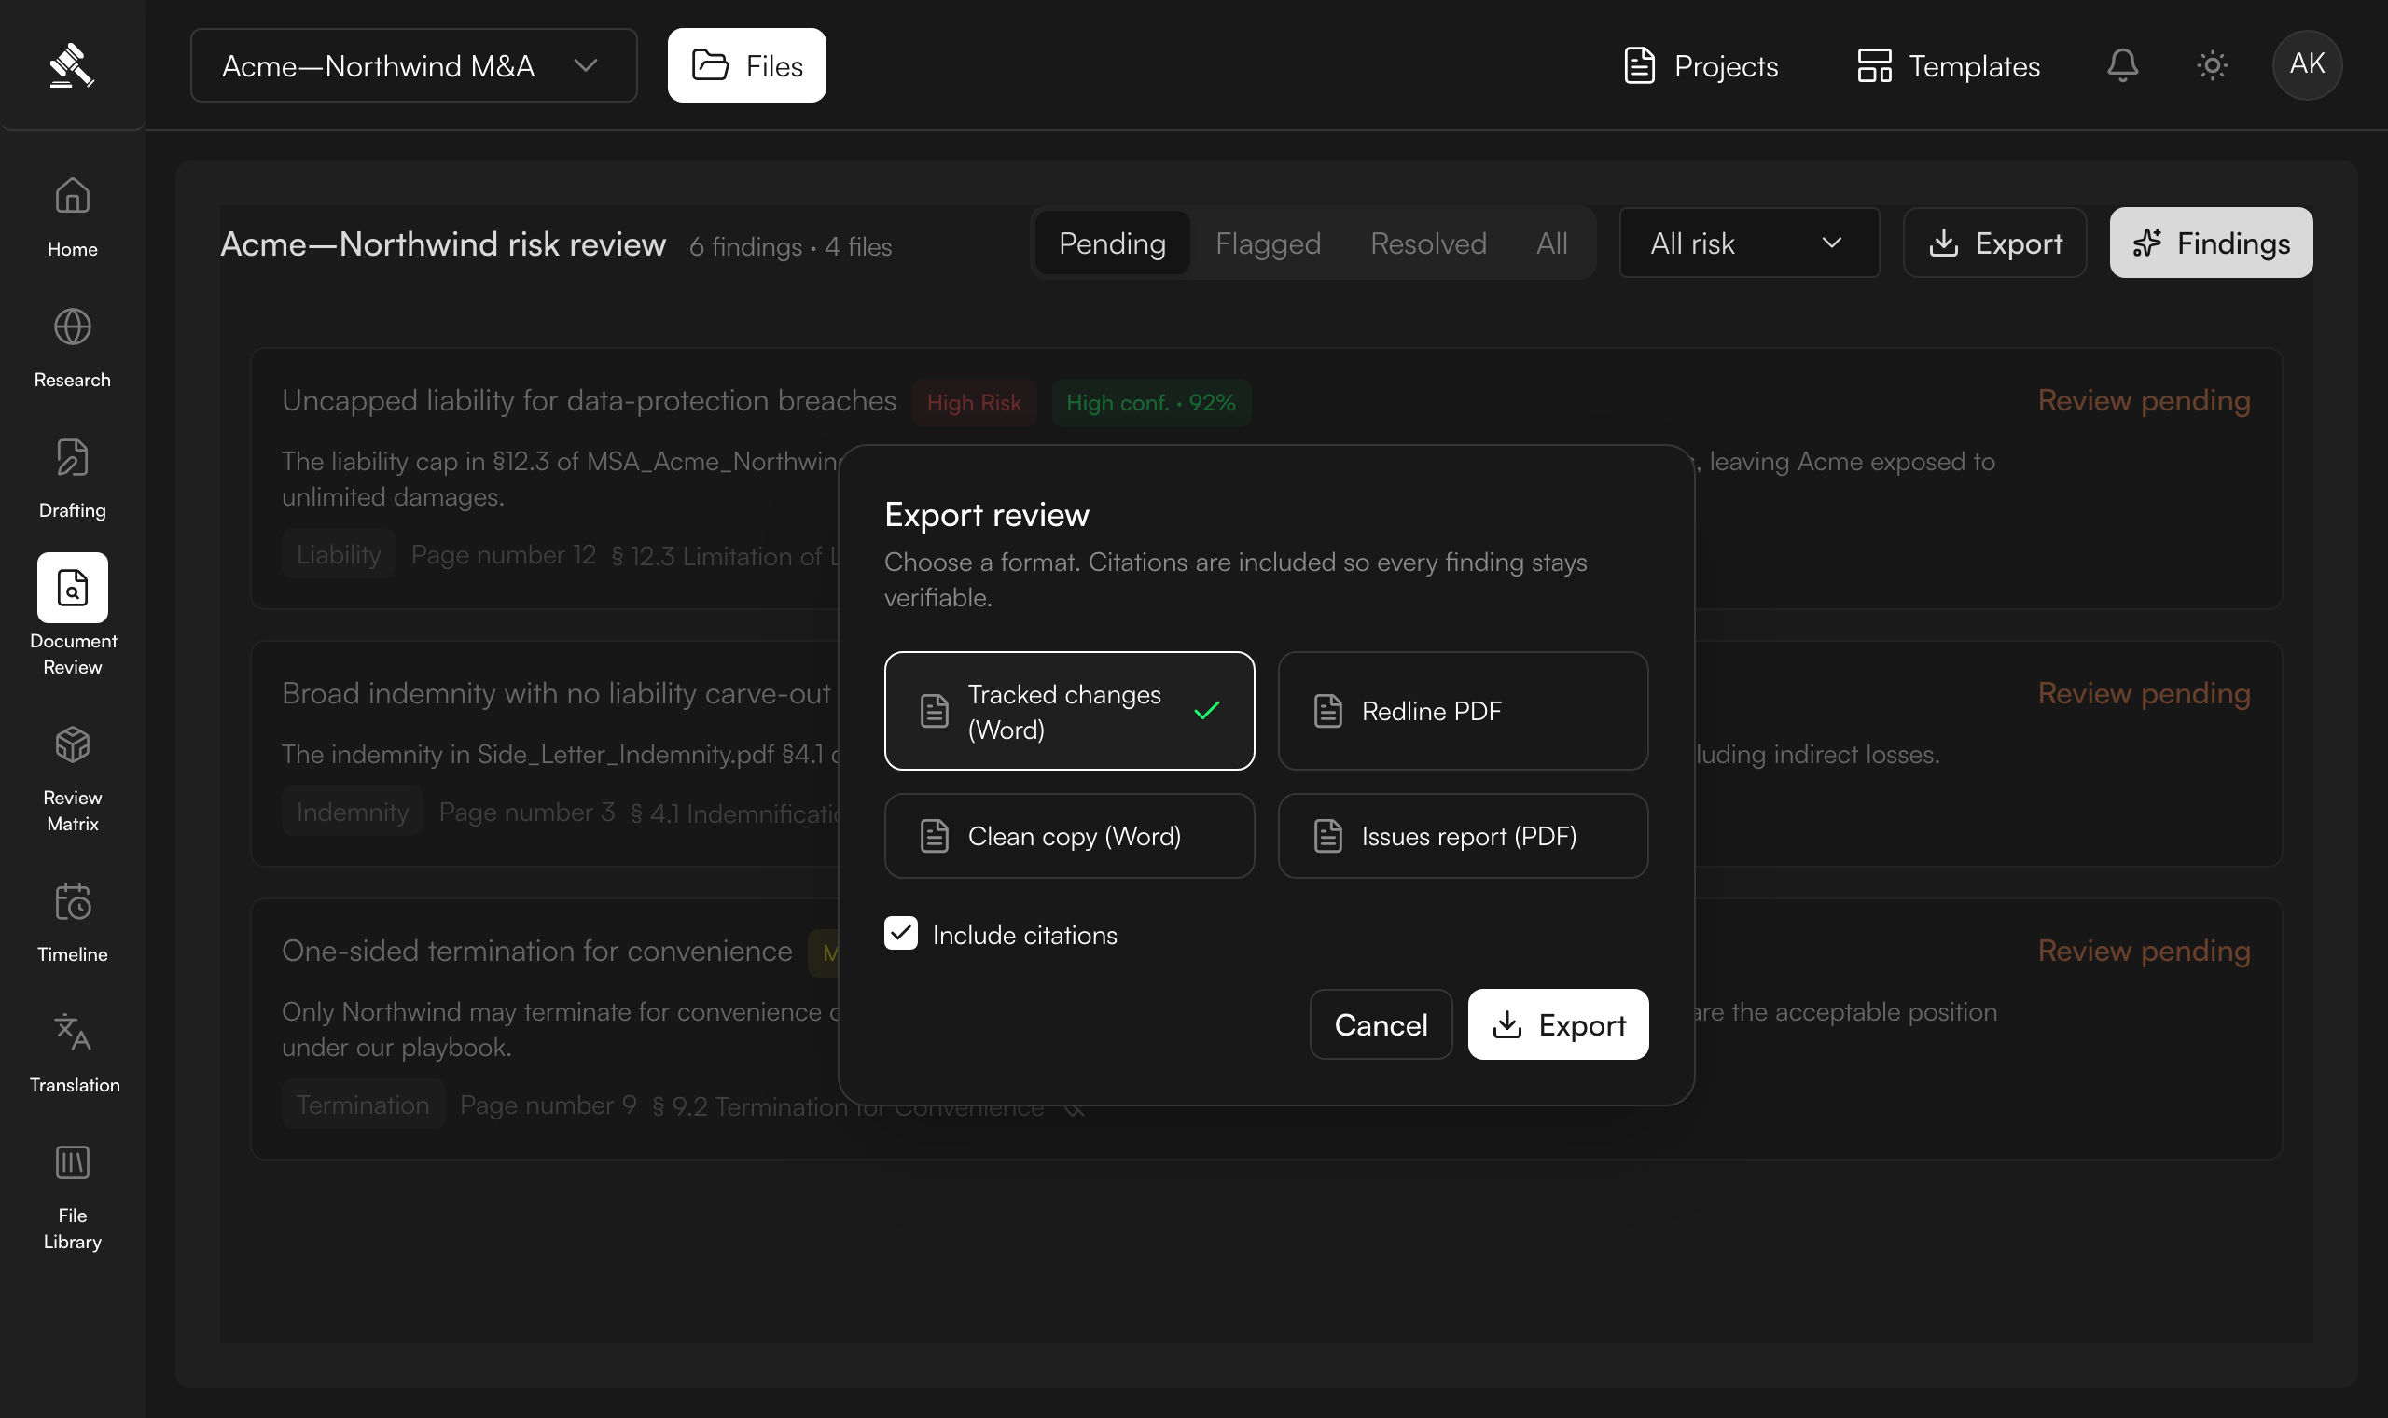This screenshot has width=2388, height=1418.
Task: Click the Page number 12 citation
Action: (504, 554)
